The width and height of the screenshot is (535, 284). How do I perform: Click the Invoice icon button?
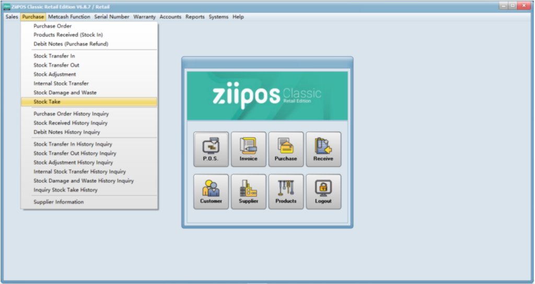coord(249,149)
